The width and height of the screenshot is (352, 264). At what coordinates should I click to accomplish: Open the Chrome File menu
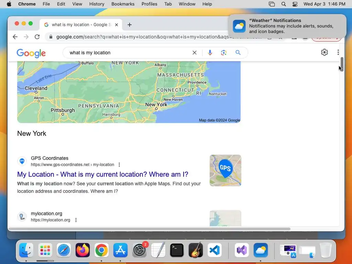click(x=46, y=4)
